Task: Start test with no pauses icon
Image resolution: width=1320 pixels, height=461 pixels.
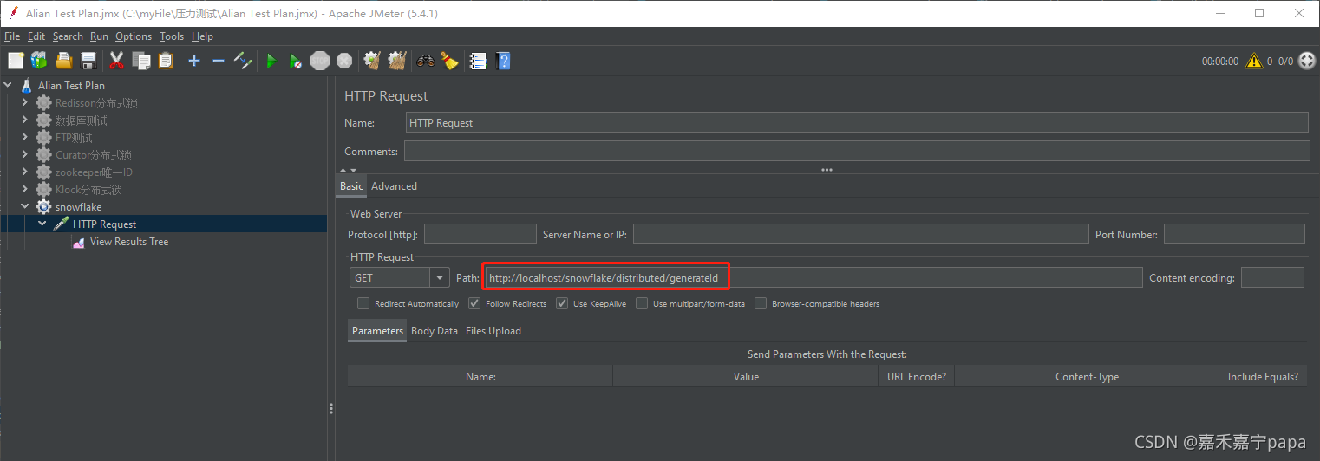Action: (296, 61)
